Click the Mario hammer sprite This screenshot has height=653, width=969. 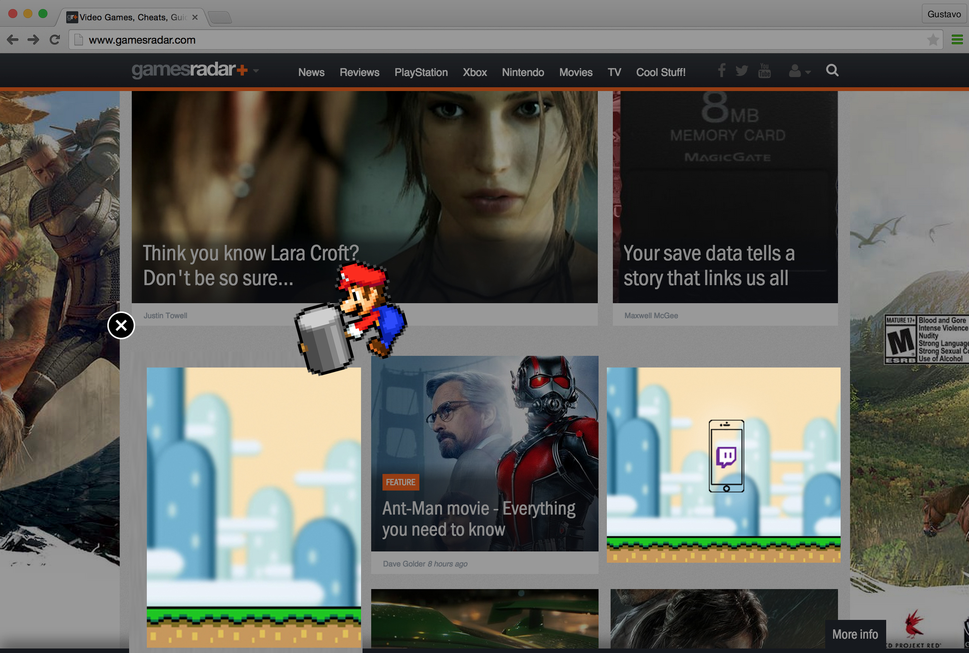point(350,319)
